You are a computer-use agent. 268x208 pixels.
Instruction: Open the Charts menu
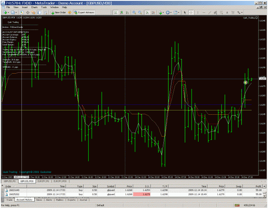(x=34, y=7)
